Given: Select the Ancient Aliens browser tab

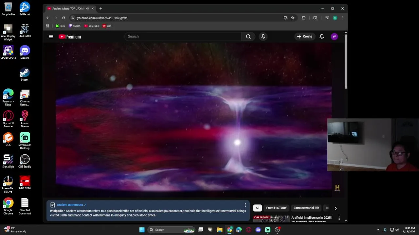Looking at the screenshot, I should (68, 8).
